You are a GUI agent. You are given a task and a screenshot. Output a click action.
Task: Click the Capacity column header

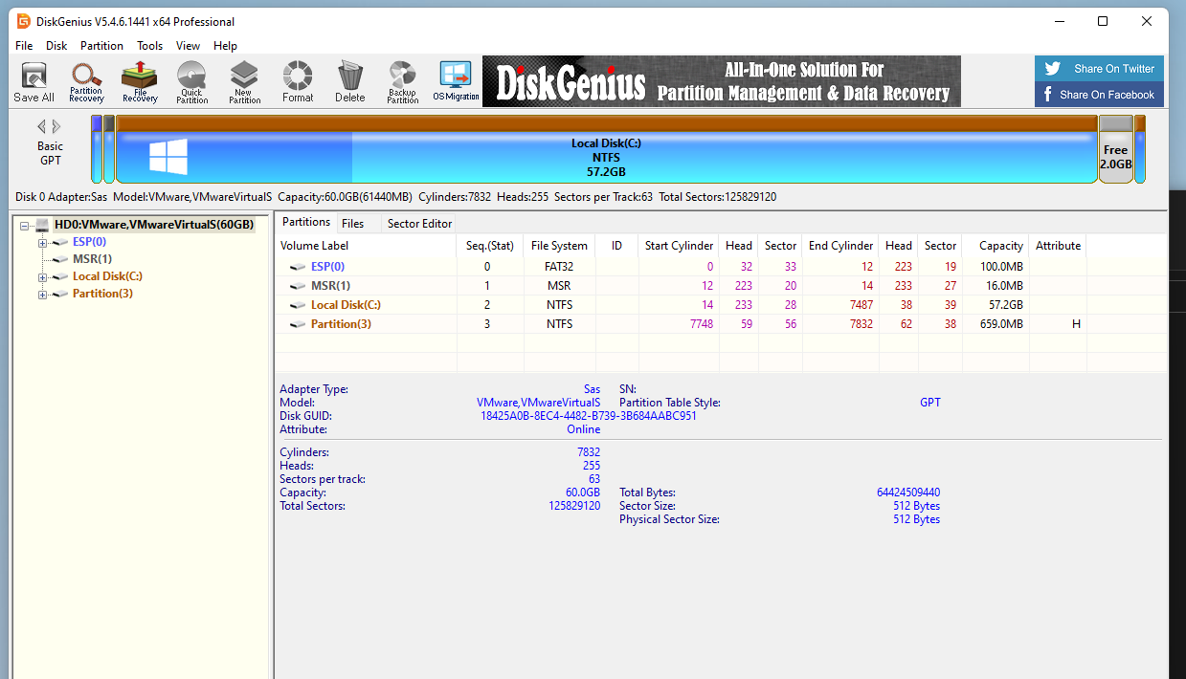(996, 246)
